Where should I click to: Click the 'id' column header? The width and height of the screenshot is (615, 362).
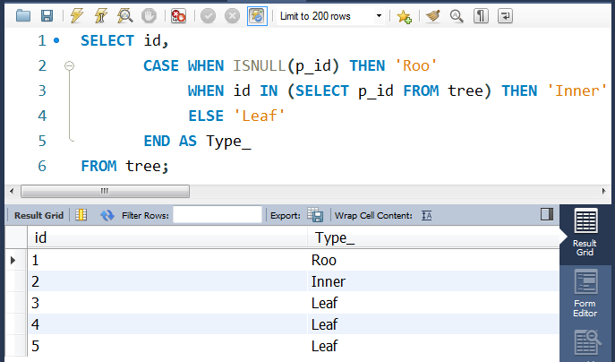point(167,237)
